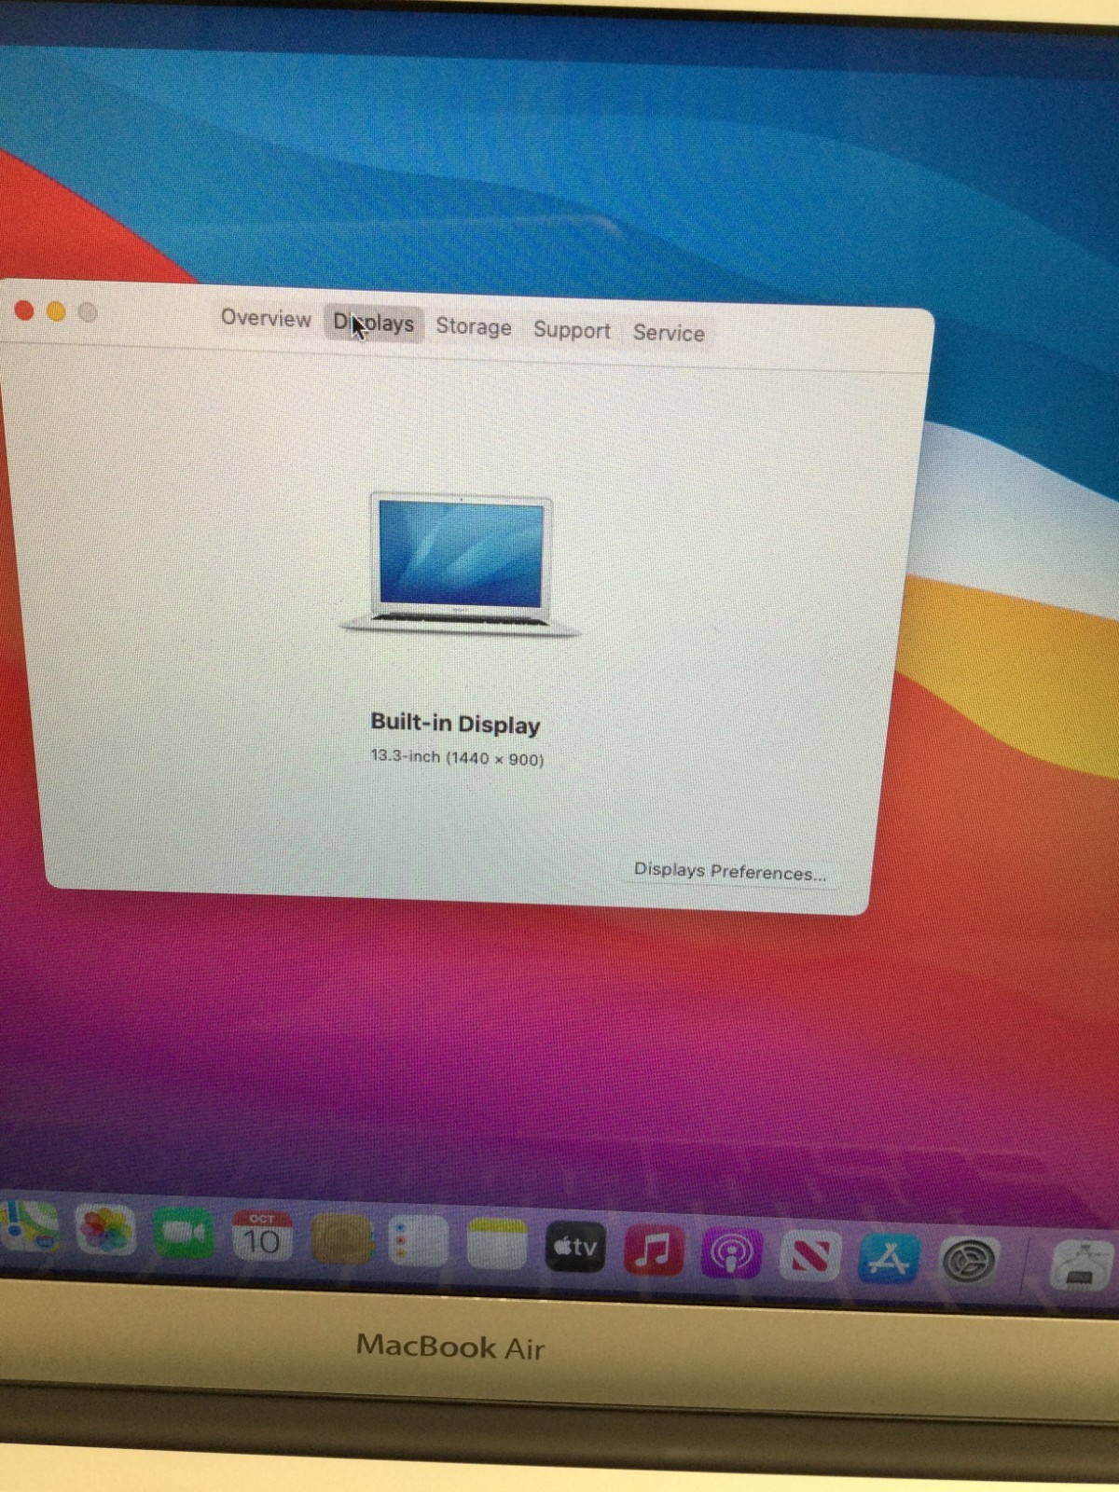Go to the Service tab
This screenshot has height=1492, width=1119.
point(669,333)
